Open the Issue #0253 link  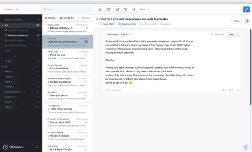109,24
